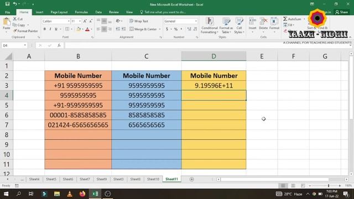The image size is (354, 199).
Task: Open the font size dropdown
Action: [80, 21]
